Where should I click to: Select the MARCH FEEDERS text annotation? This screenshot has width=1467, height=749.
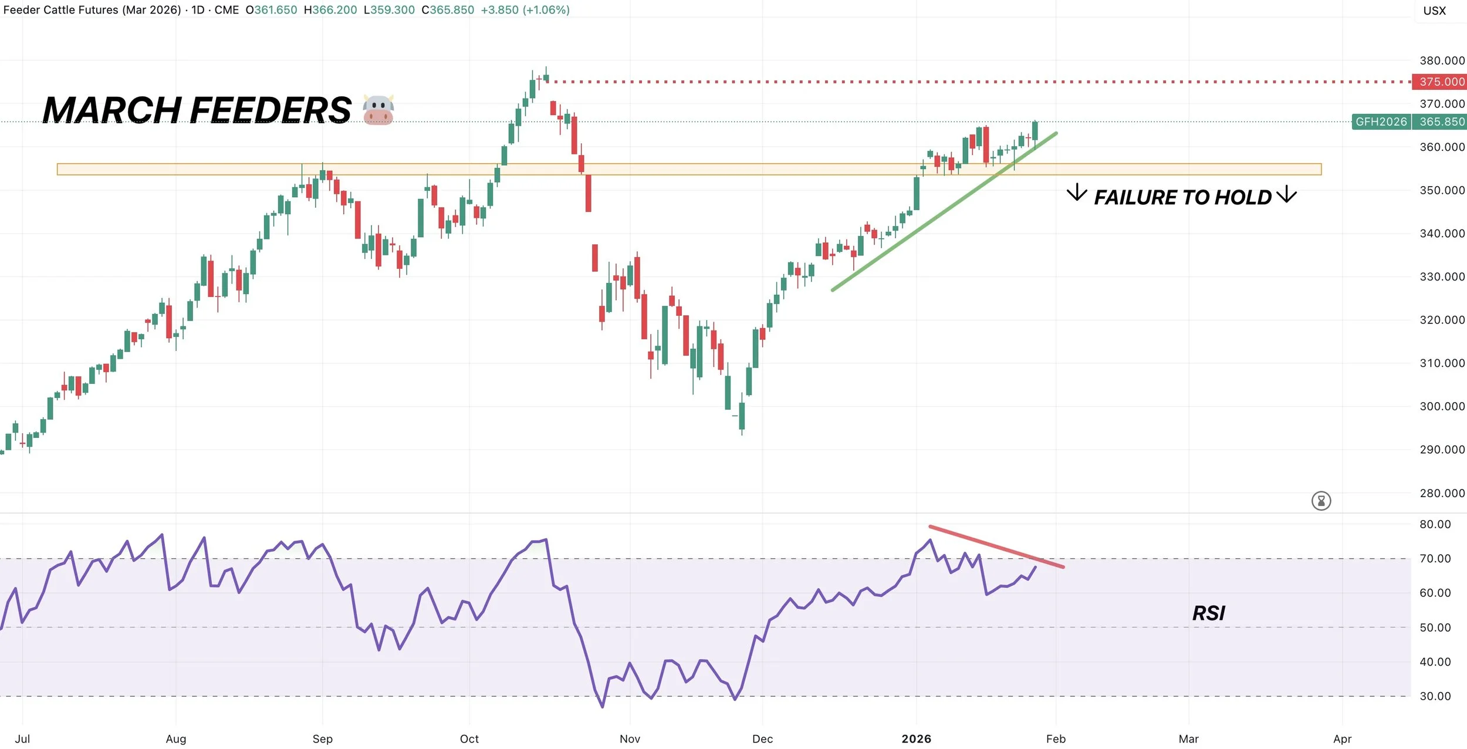click(x=197, y=110)
